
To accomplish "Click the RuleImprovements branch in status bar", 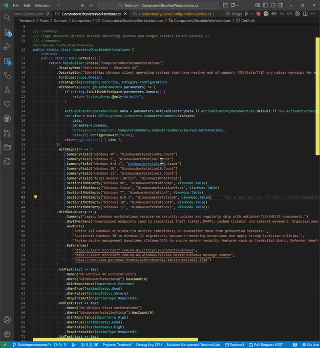I will pos(32,344).
